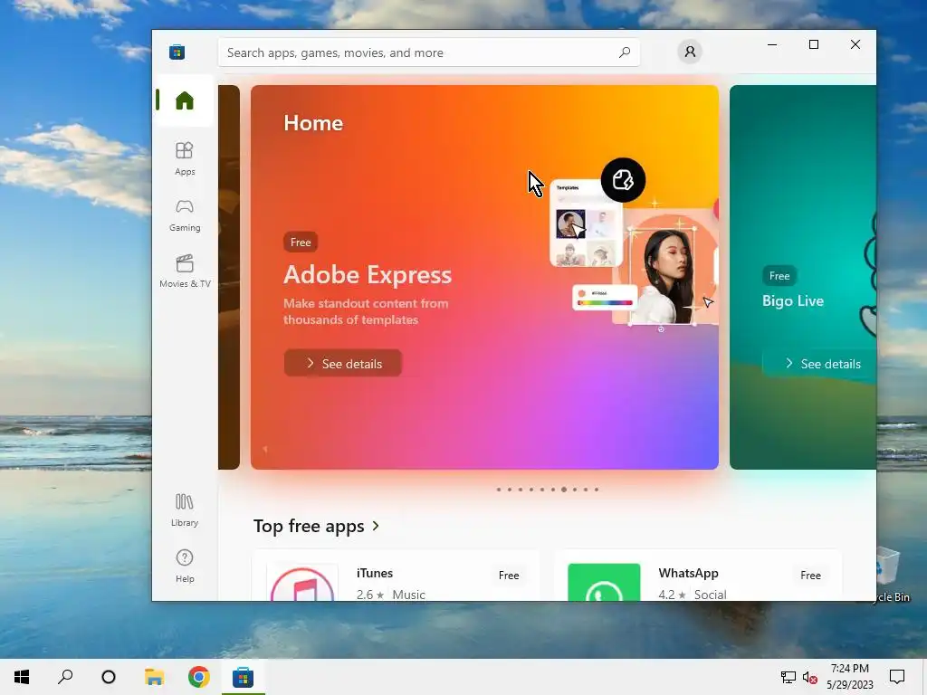Minimize the Microsoft Store window
The height and width of the screenshot is (695, 927).
click(772, 44)
